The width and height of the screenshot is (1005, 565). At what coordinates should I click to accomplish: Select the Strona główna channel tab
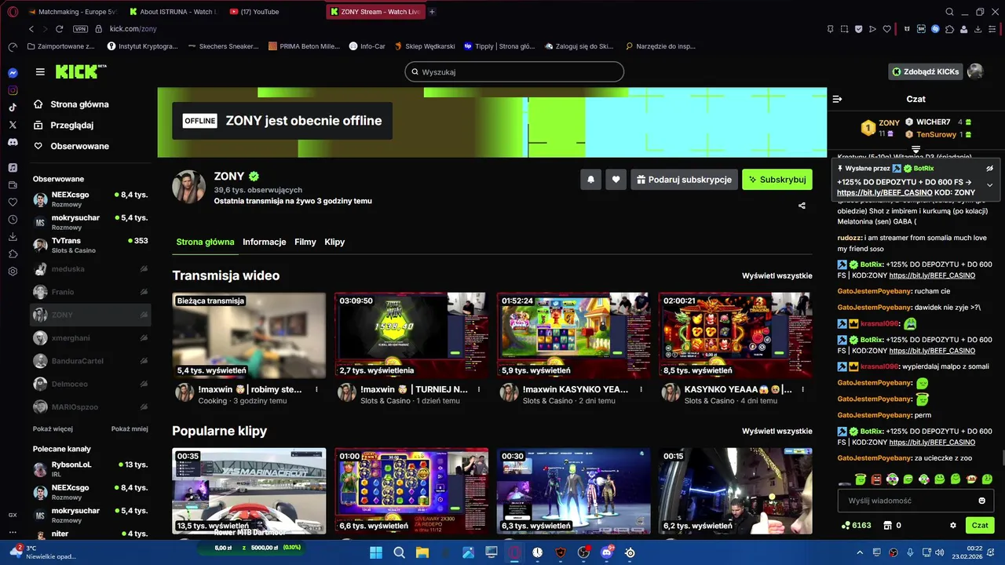coord(205,242)
